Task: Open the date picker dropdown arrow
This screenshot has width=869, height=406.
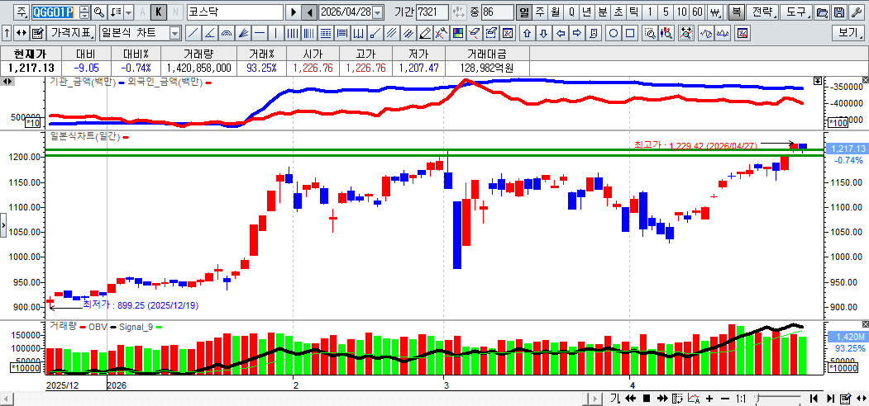Action: point(378,12)
